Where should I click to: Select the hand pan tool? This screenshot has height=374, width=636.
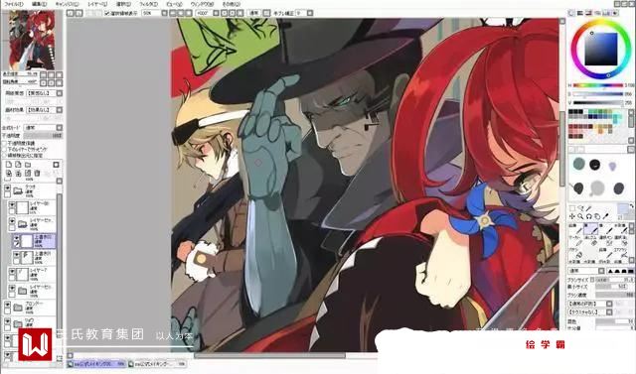(x=597, y=216)
